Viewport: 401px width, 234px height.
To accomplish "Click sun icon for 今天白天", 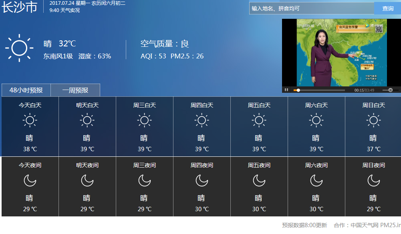I will coord(30,120).
